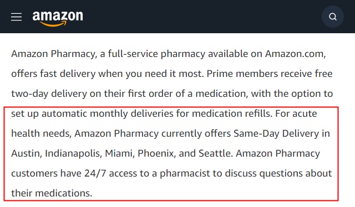This screenshot has width=355, height=207.
Task: Click the 'Amazon.com' text in first line
Action: point(296,54)
